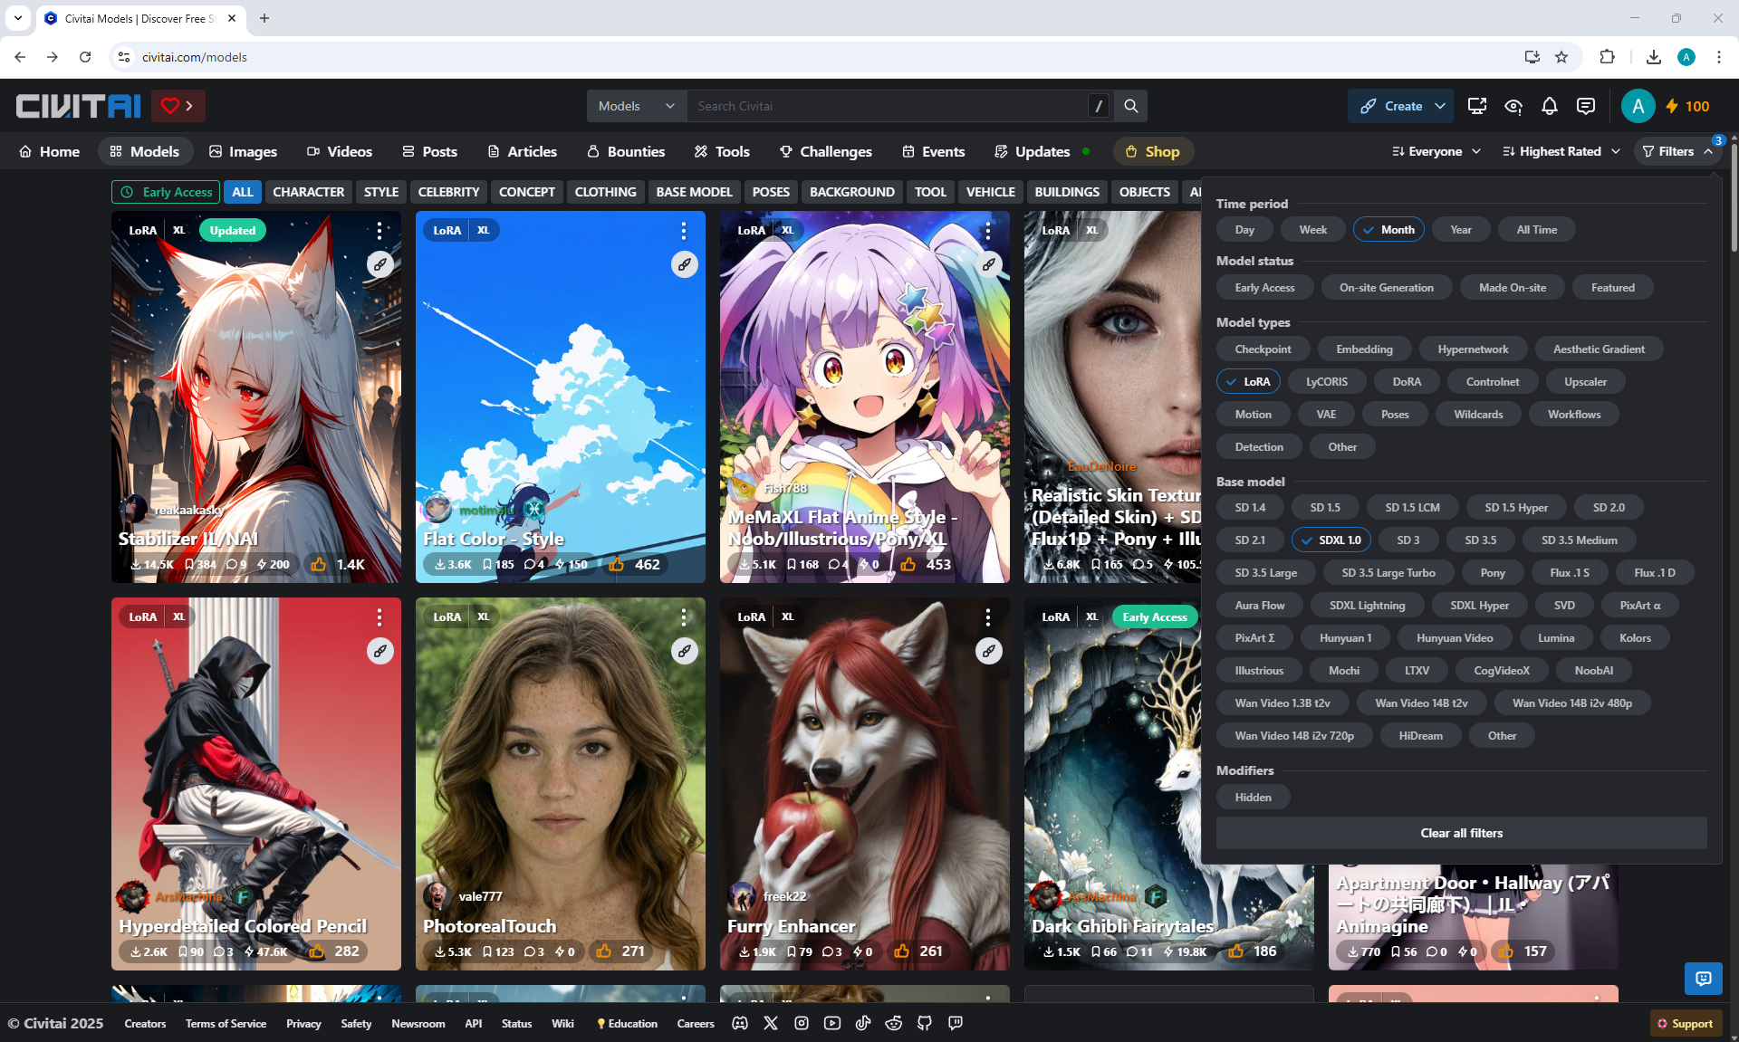This screenshot has width=1739, height=1042.
Task: Open the Discord icon in footer
Action: (x=740, y=1023)
